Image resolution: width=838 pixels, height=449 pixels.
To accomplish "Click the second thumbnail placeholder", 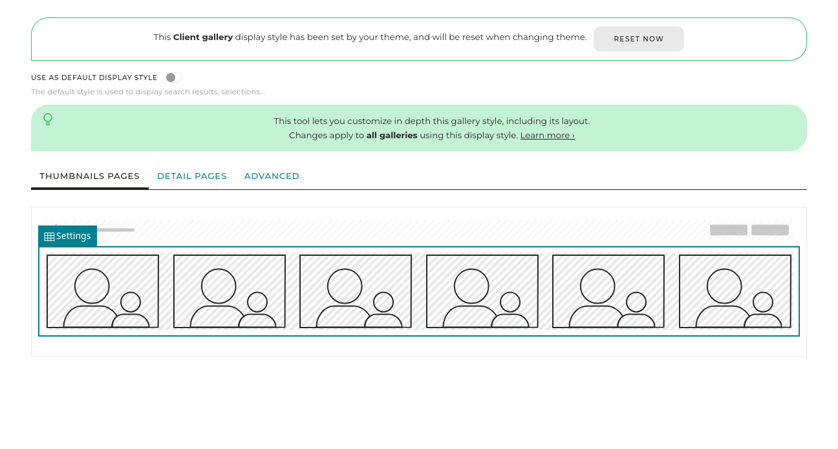I will click(229, 291).
